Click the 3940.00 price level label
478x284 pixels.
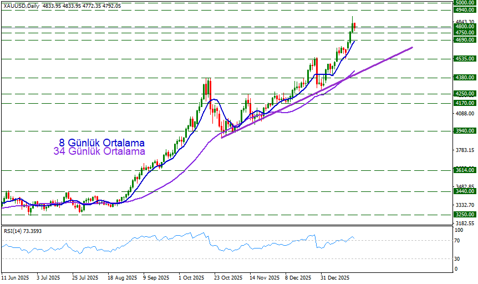click(x=464, y=131)
